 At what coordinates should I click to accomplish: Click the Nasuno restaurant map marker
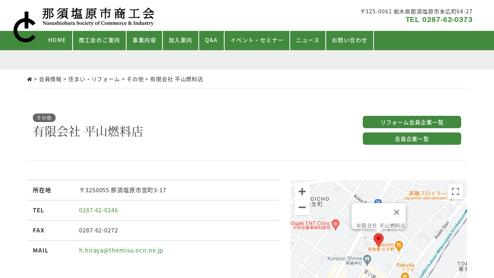[399, 245]
